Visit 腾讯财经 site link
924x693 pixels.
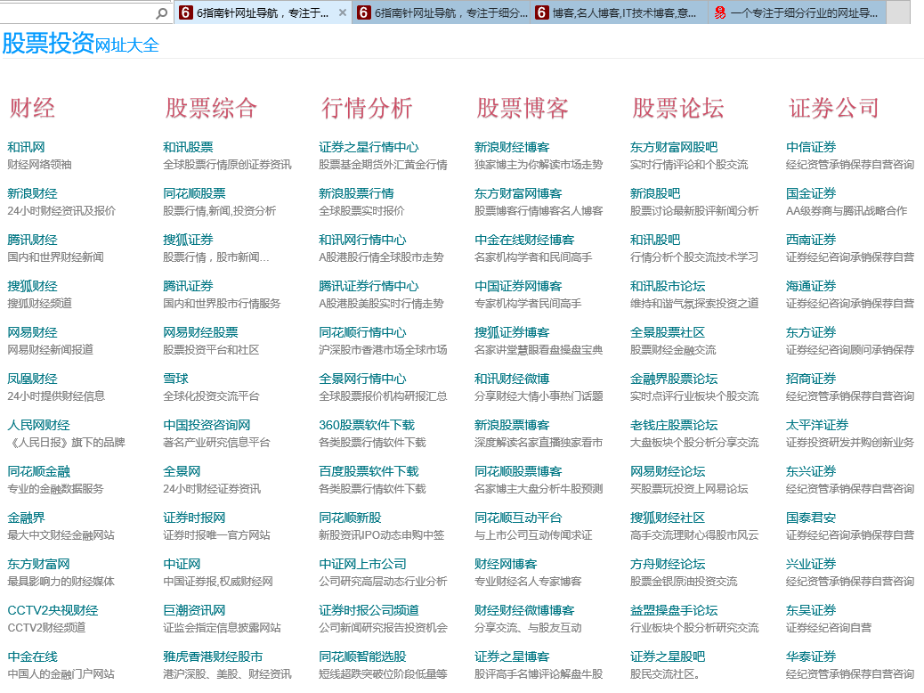[32, 240]
